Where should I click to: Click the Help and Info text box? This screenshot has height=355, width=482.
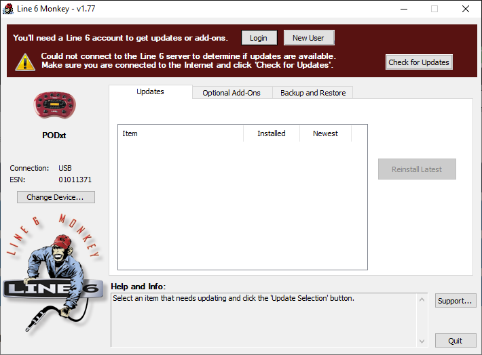click(269, 319)
